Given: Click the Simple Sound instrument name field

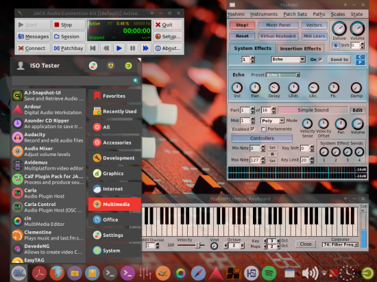Looking at the screenshot, I should click(x=313, y=110).
